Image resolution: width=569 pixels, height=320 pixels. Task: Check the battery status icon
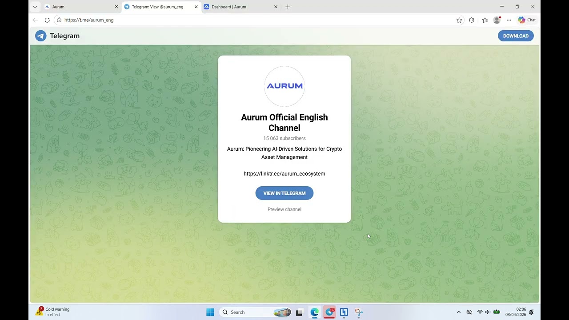click(497, 312)
